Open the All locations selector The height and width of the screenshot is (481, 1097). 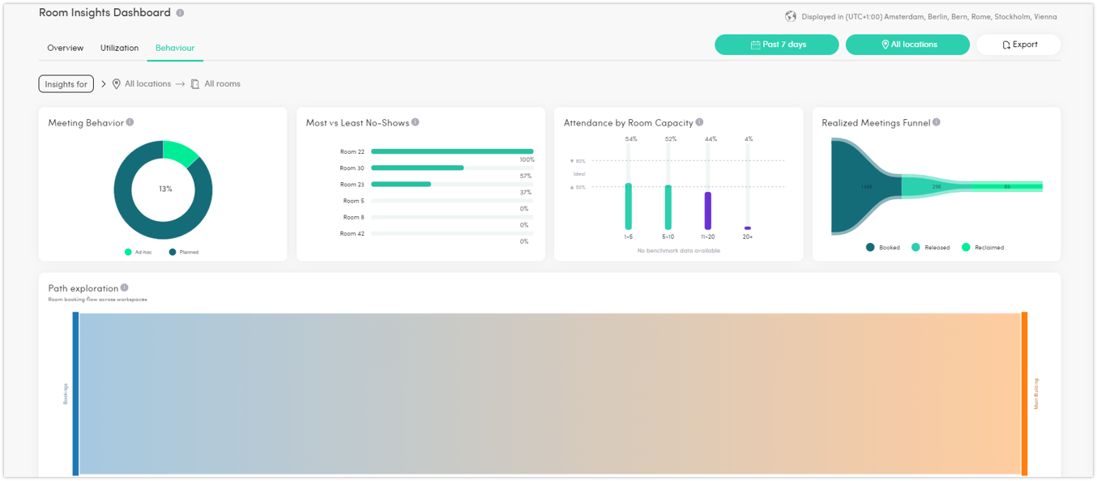[x=907, y=45]
